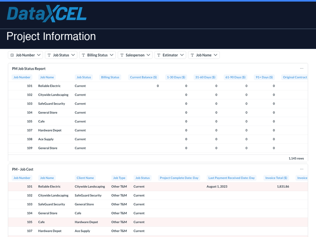Click the Invoice Total ($) column header
Screen dimensions: 316x237
(x=276, y=178)
